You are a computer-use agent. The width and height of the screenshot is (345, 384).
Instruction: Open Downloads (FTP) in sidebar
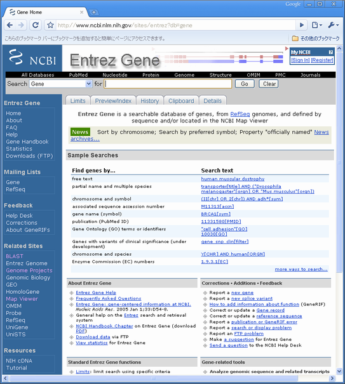pos(29,156)
